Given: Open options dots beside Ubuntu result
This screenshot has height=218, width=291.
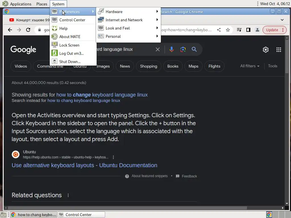Looking at the screenshot, I should pyautogui.click(x=113, y=157).
